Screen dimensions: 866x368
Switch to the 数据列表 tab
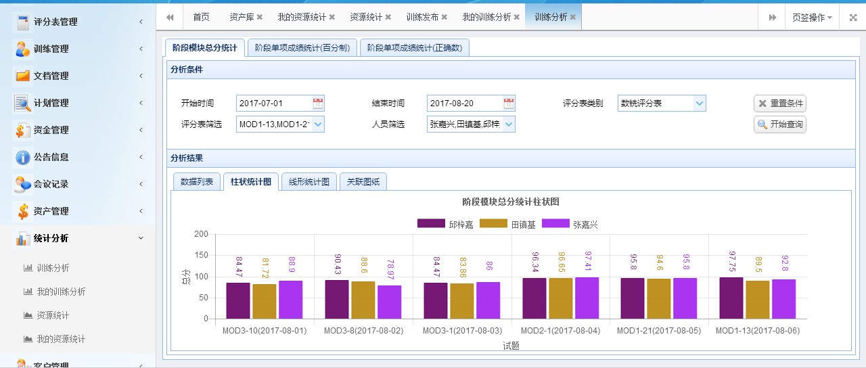coord(197,182)
